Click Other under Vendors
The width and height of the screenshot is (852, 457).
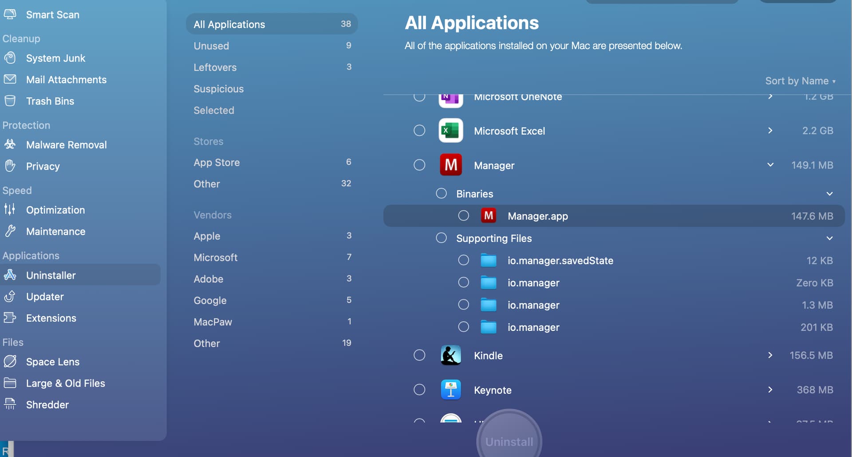(272, 343)
